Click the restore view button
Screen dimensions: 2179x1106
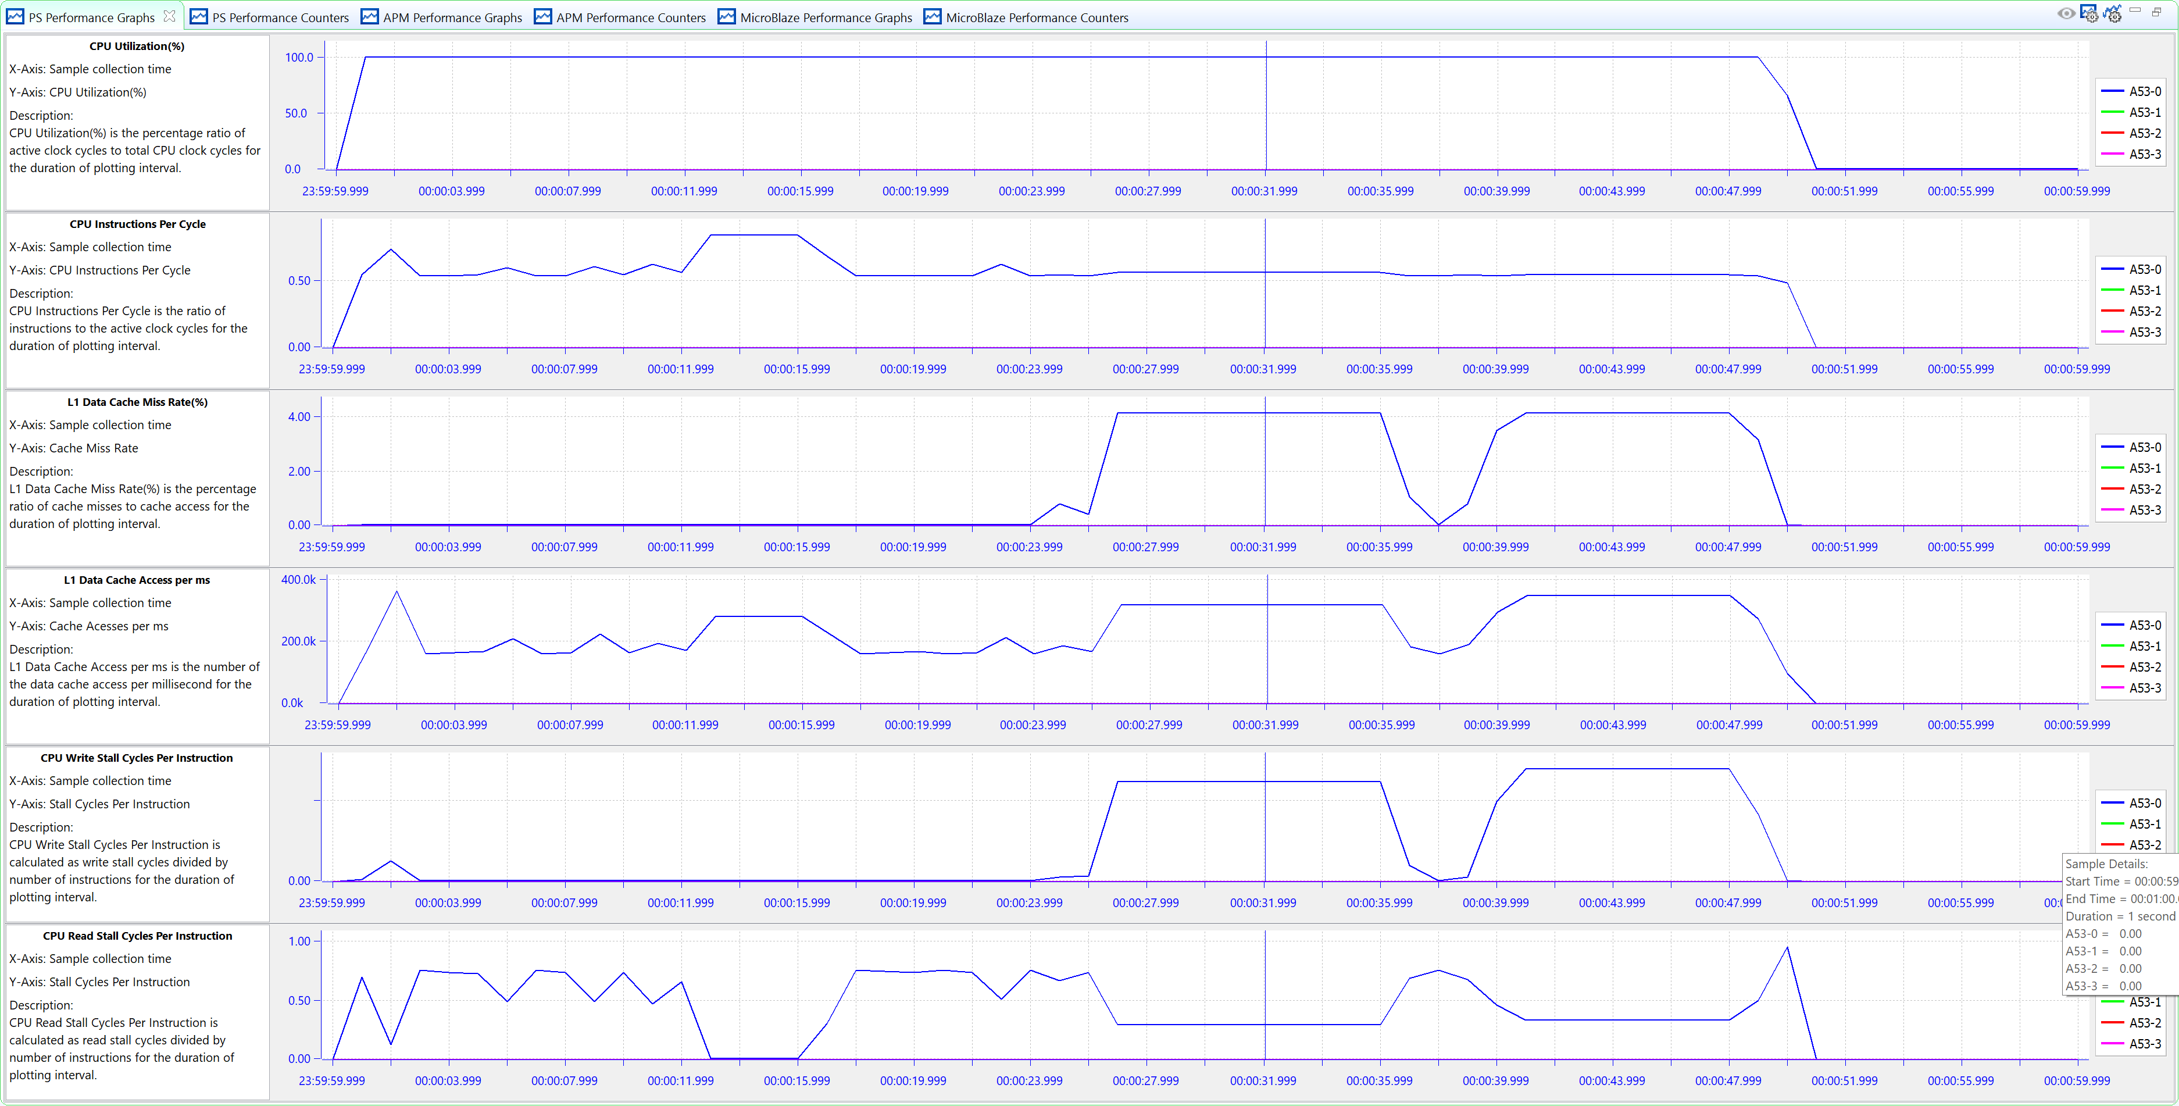[2158, 12]
